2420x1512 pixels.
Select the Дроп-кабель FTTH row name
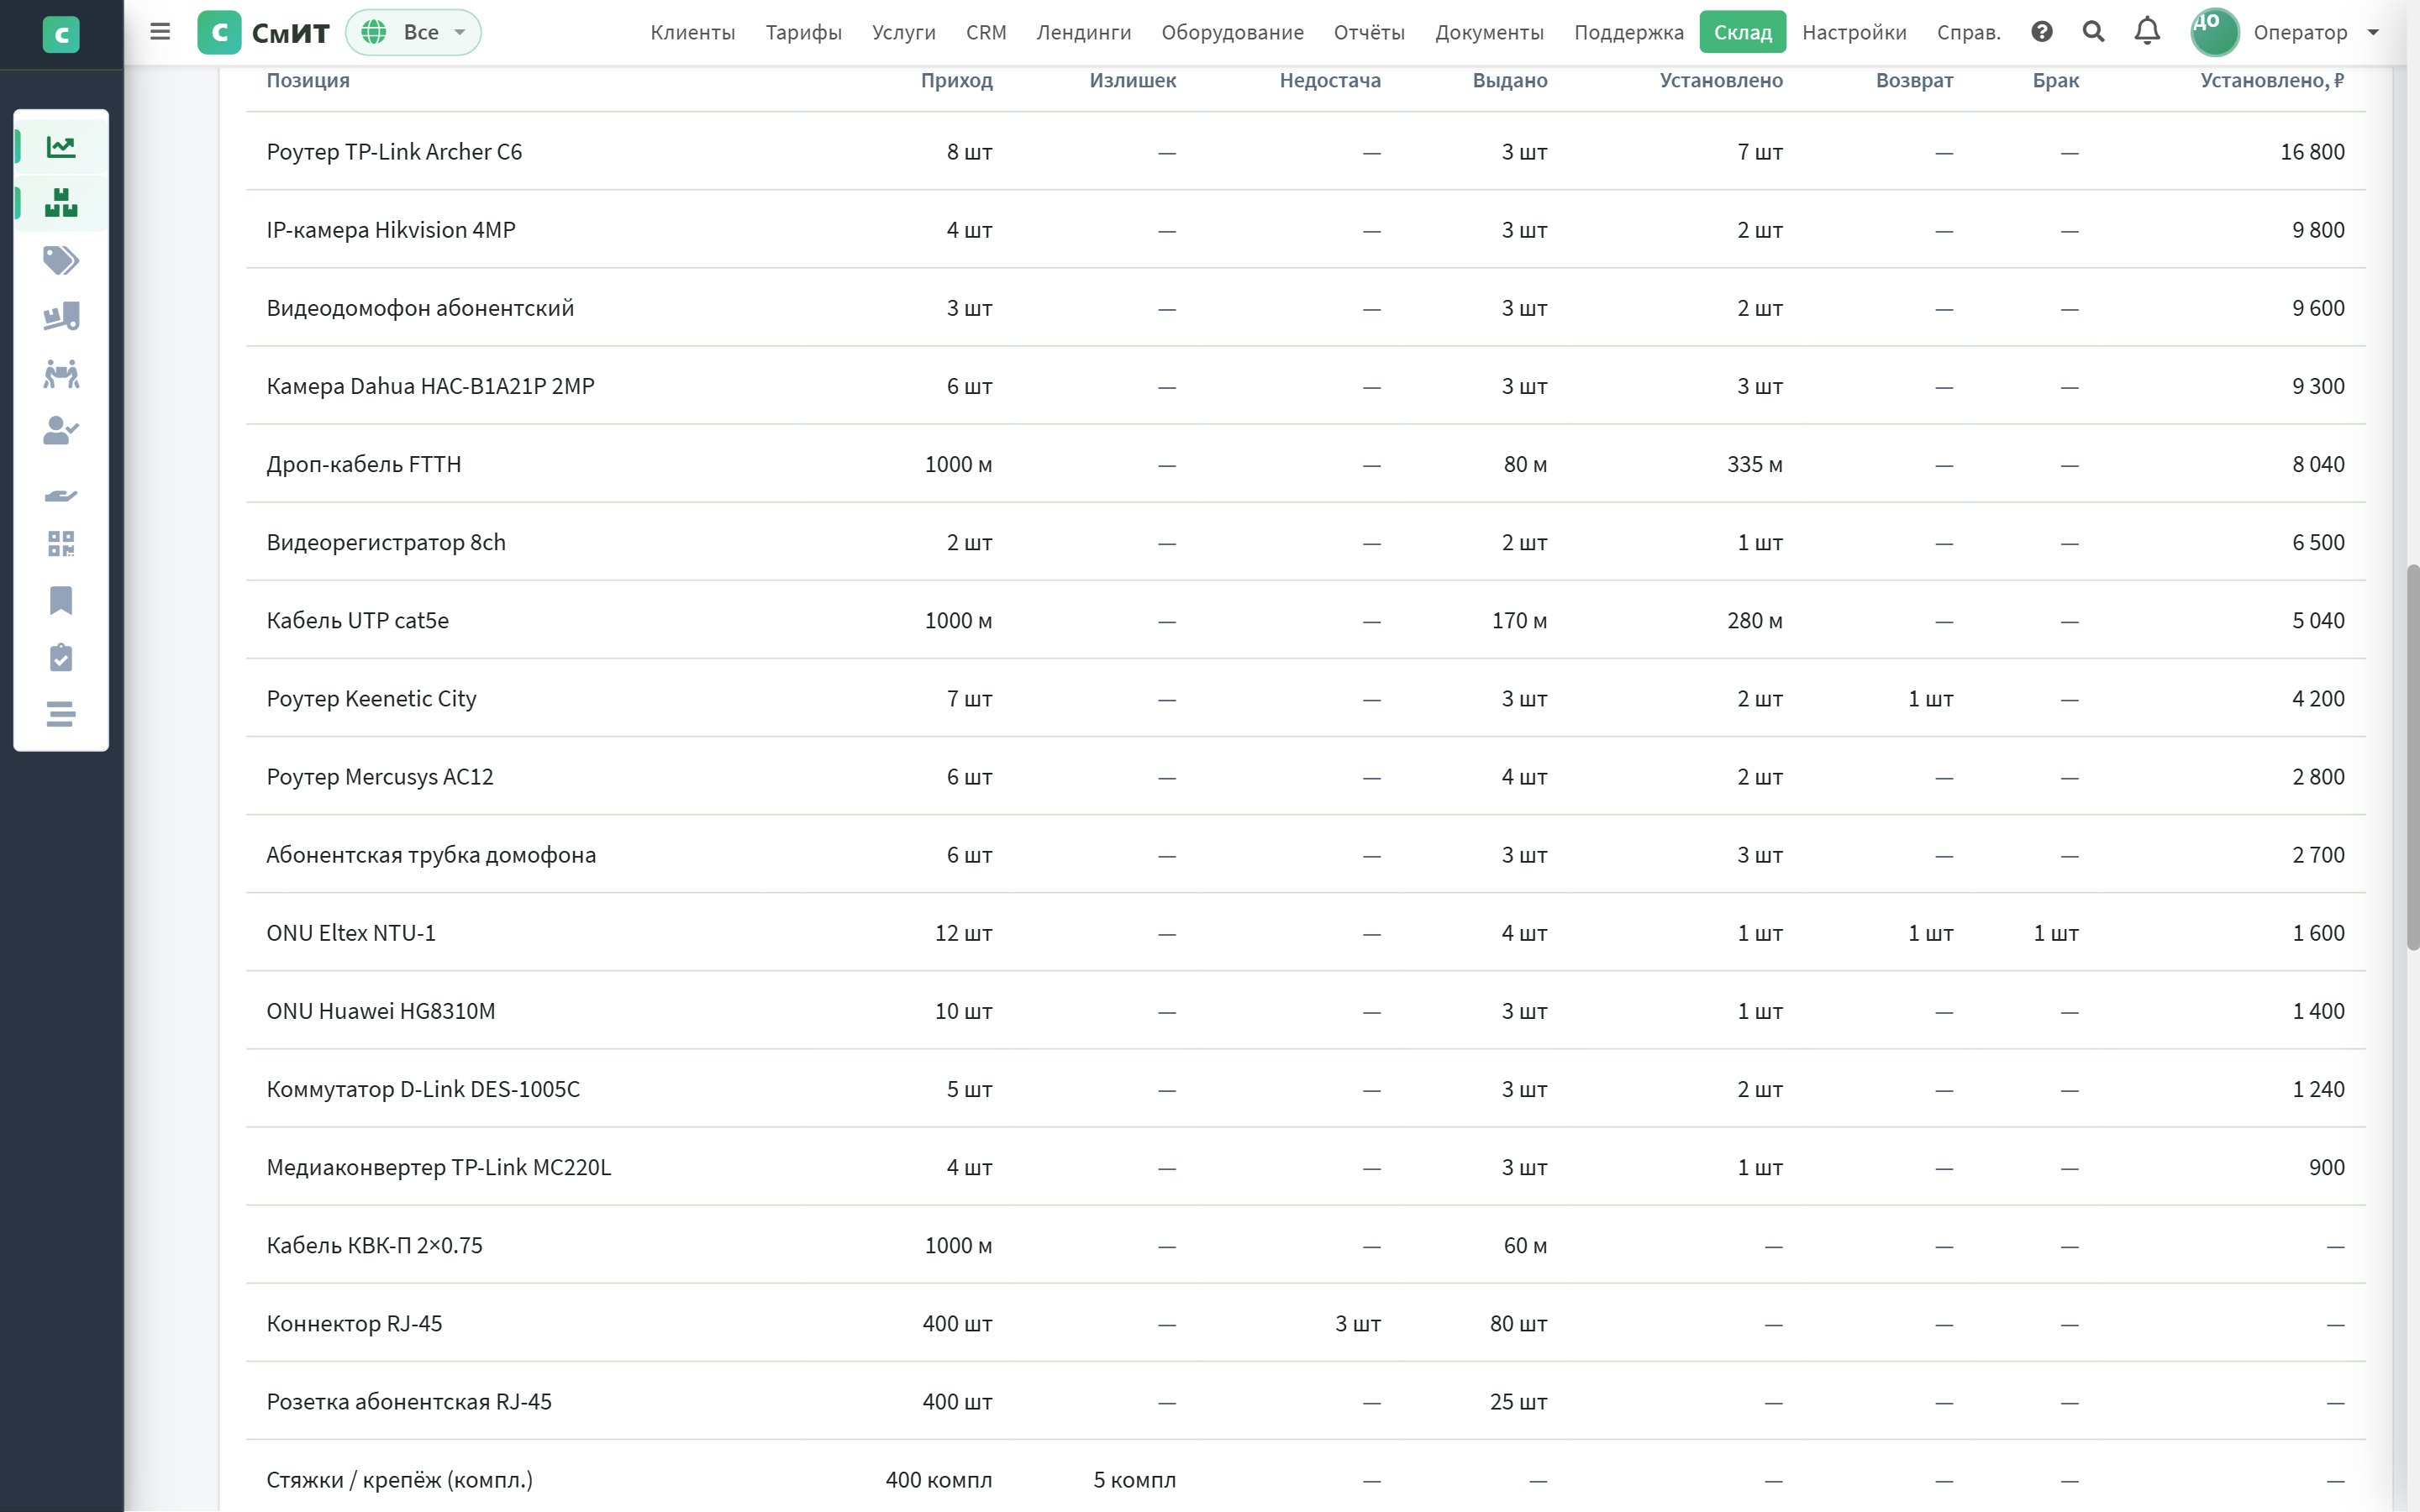coord(364,464)
